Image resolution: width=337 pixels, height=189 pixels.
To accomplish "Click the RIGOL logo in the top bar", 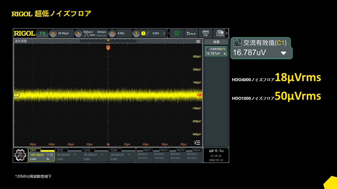I will tap(24, 33).
